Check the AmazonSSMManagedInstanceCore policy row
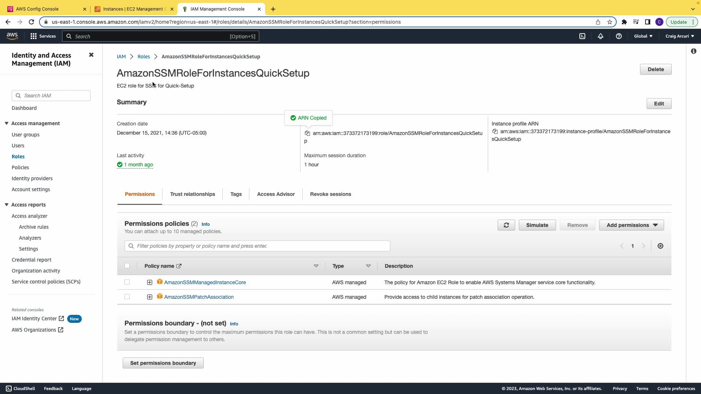The width and height of the screenshot is (701, 394). point(127,282)
